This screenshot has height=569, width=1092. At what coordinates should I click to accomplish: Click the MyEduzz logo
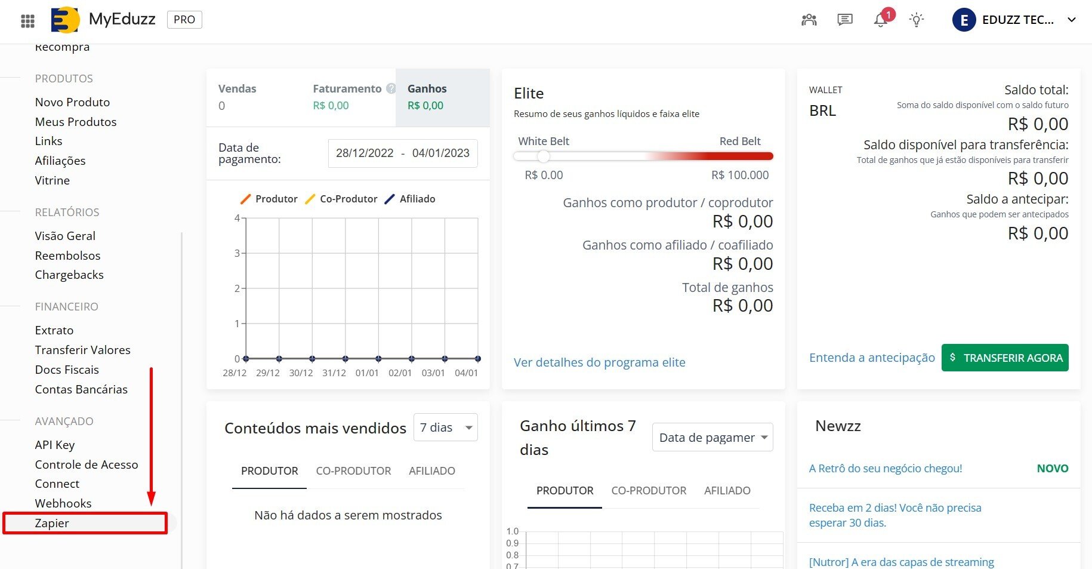point(66,20)
